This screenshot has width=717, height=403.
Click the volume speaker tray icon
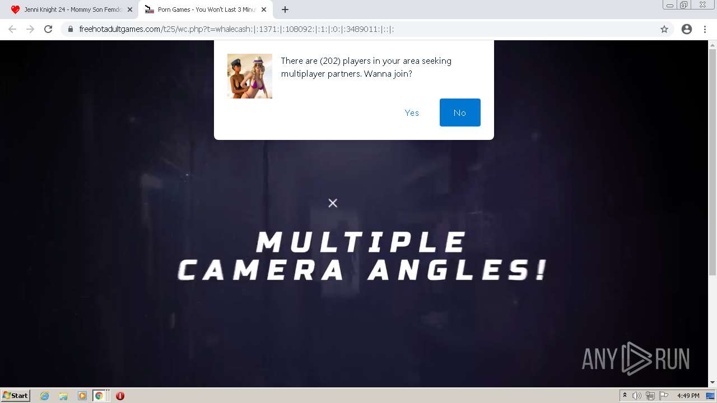(x=636, y=396)
